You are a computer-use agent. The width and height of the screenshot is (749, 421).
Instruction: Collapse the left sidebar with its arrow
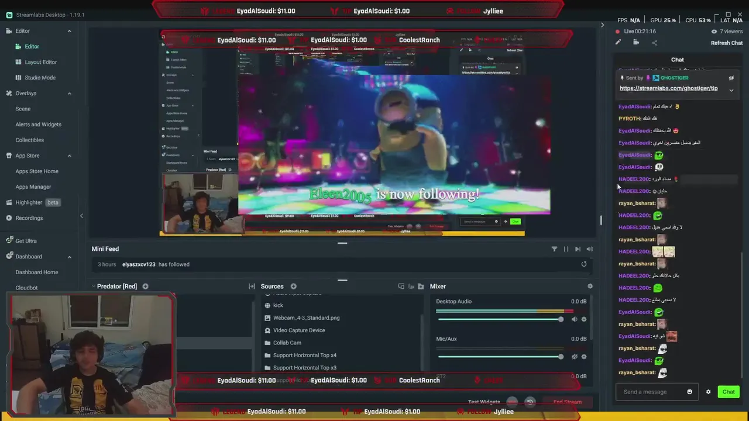(x=81, y=216)
